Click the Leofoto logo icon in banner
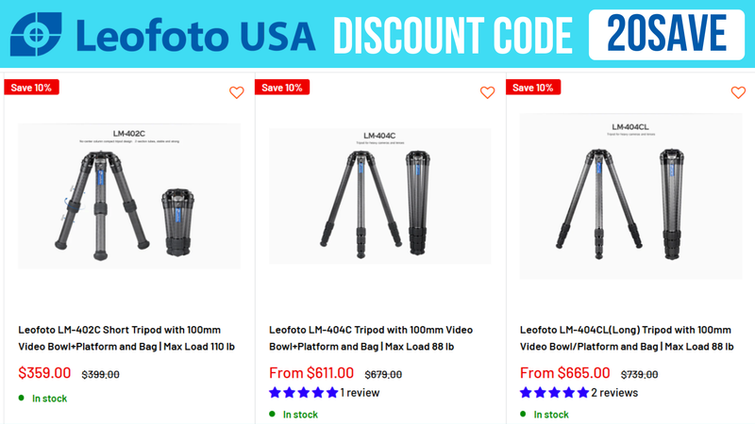755x424 pixels. pyautogui.click(x=36, y=34)
